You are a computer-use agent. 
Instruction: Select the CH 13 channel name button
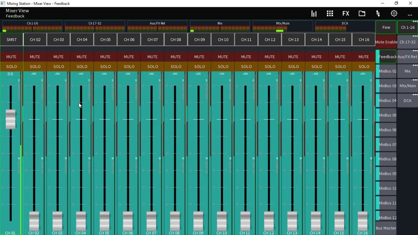click(x=293, y=39)
